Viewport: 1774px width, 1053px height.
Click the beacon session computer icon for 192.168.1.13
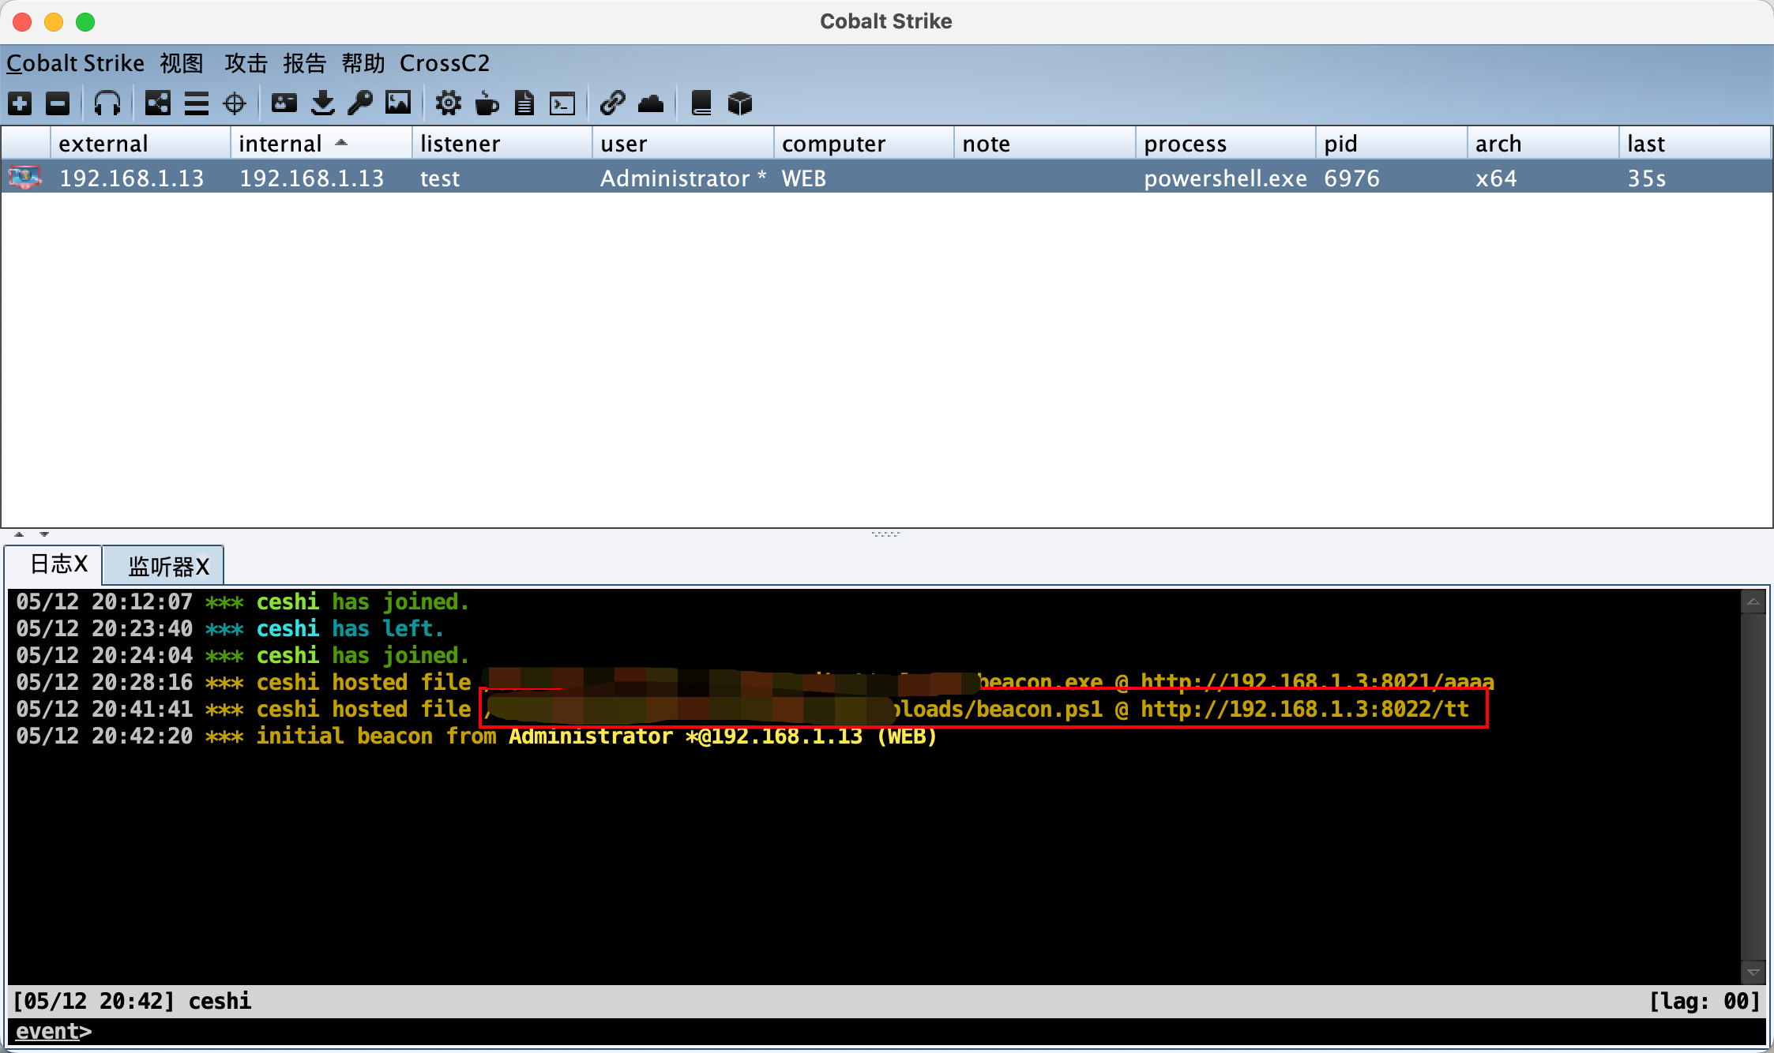coord(24,178)
